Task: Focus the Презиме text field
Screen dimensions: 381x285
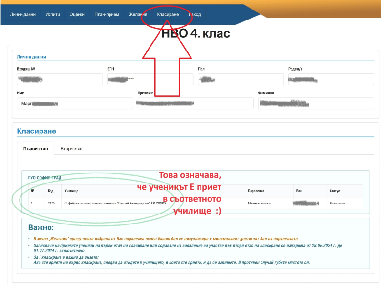Action: click(195, 103)
